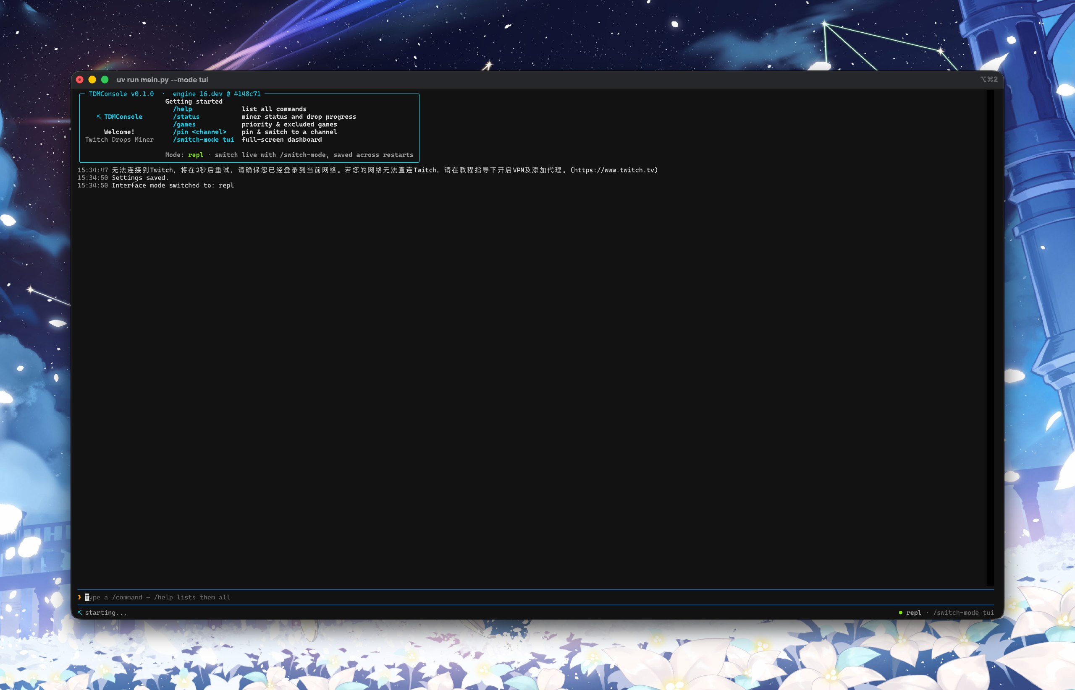Click the red close window button
1075x690 pixels.
click(80, 80)
